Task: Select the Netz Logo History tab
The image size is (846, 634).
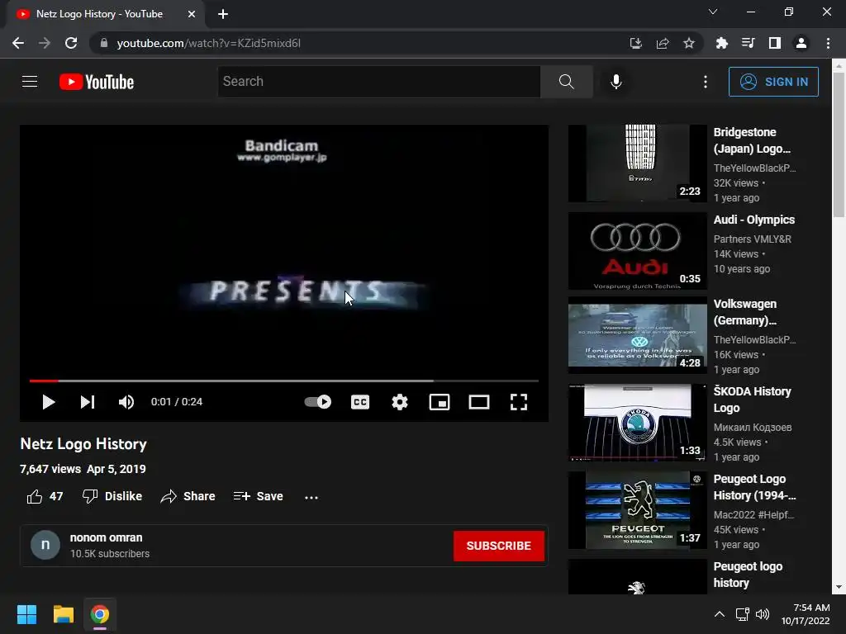Action: 105,14
